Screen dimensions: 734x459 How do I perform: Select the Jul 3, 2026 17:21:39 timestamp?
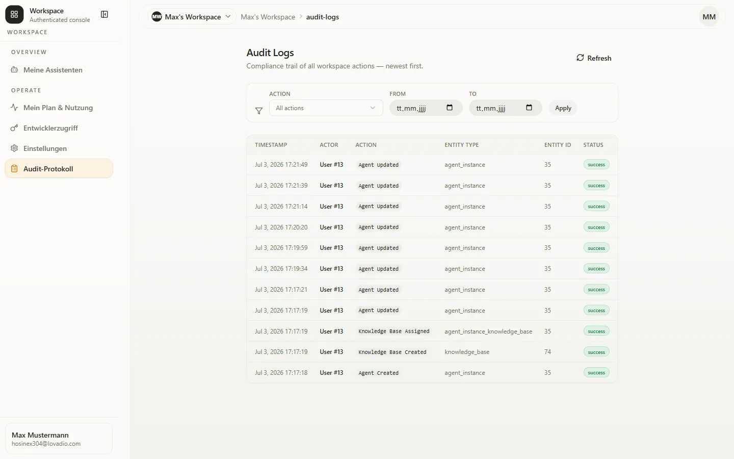(281, 186)
